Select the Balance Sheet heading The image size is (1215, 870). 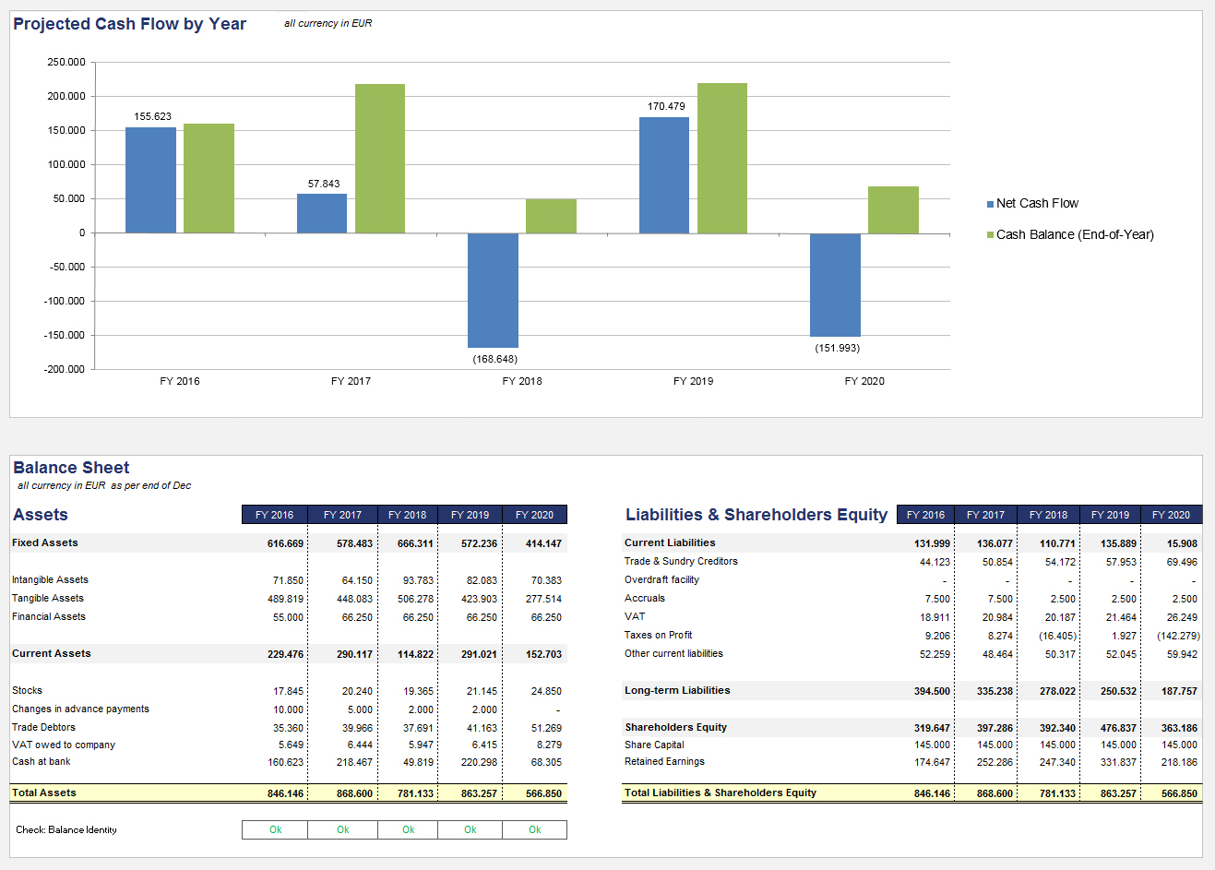[71, 468]
